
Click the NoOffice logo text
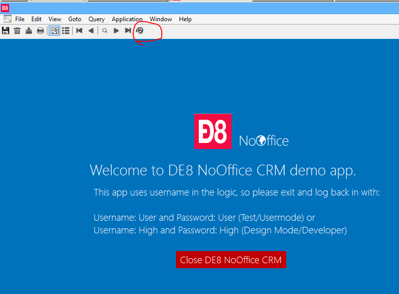tap(263, 141)
